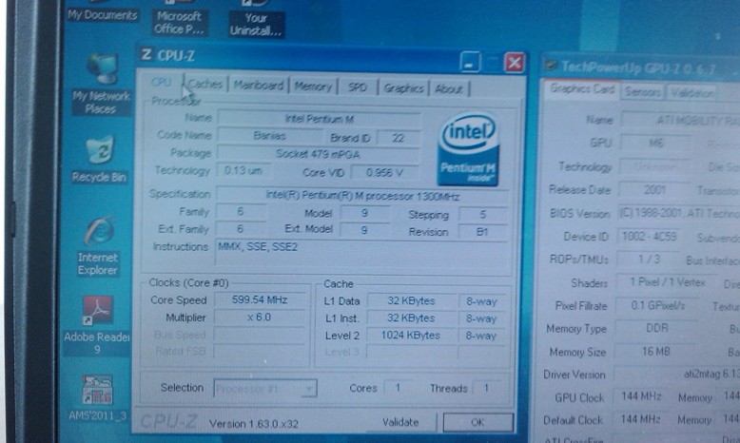Click the Technology value 0.13 um
Screen dimensions: 740x443
[x=243, y=170]
